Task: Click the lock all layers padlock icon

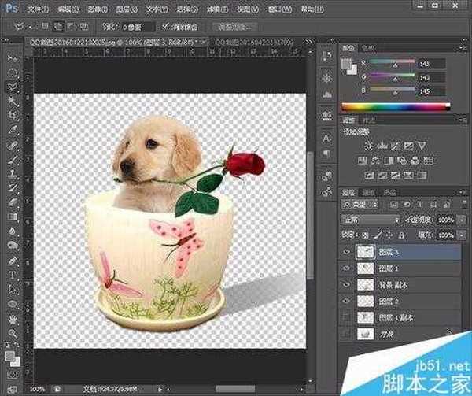Action: [400, 235]
